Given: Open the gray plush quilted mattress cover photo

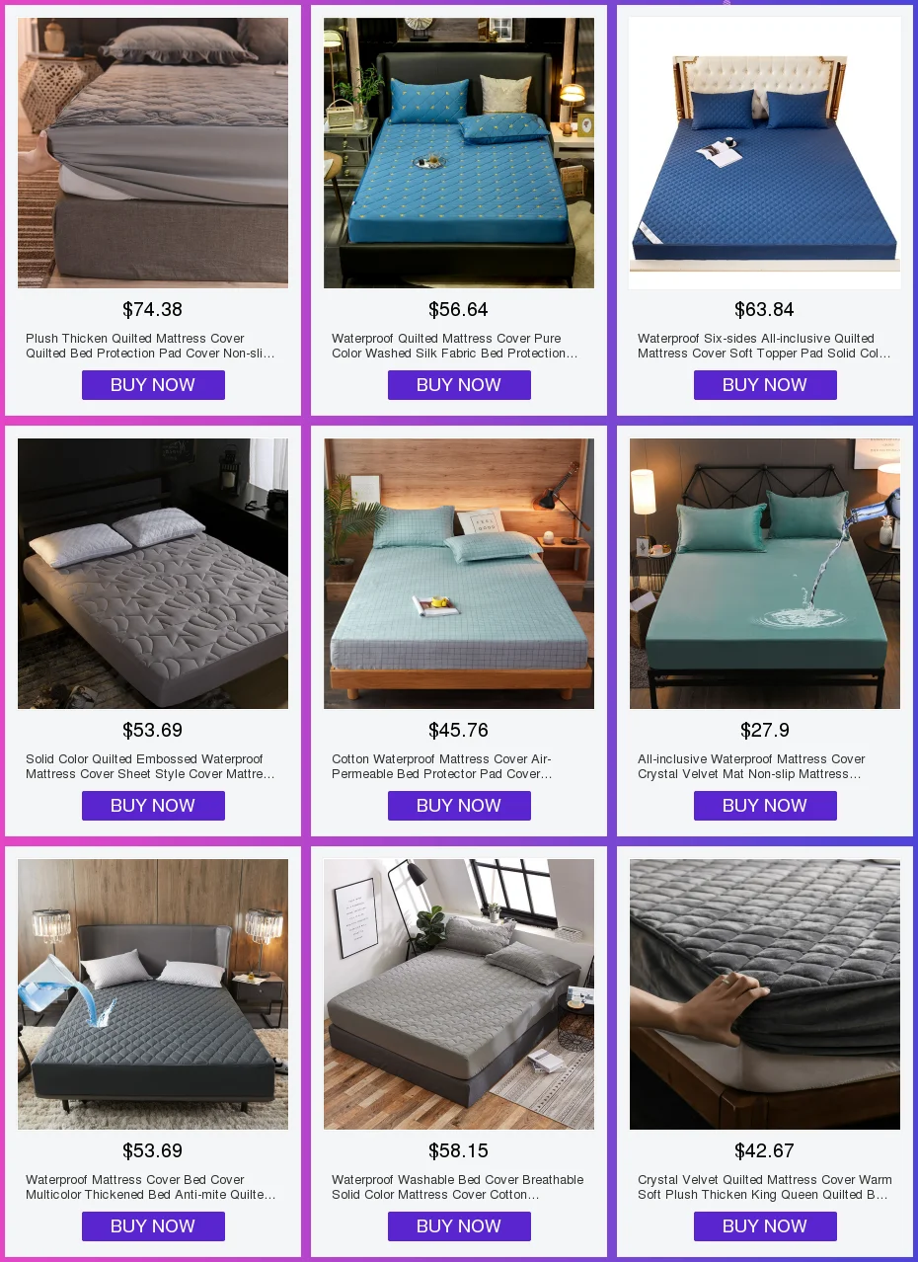Looking at the screenshot, I should [153, 153].
